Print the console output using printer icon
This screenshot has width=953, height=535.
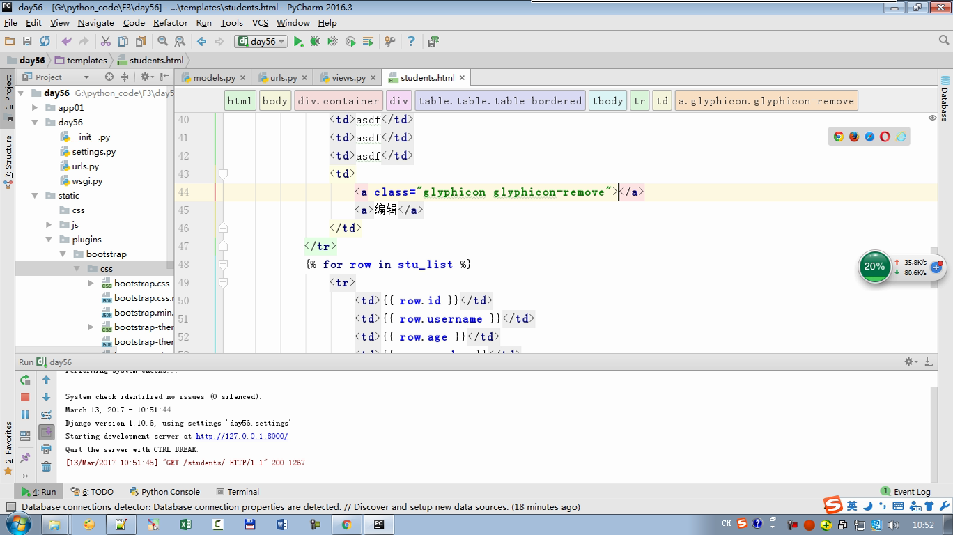[x=46, y=449]
